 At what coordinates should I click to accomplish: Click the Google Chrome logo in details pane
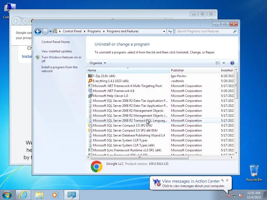click(96, 166)
